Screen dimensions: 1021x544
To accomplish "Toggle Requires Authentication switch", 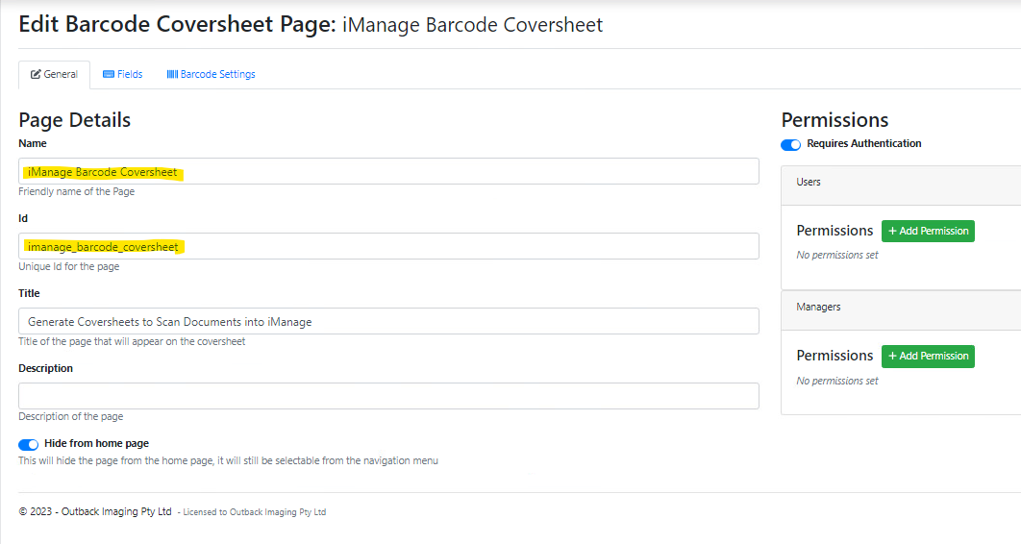I will click(790, 145).
